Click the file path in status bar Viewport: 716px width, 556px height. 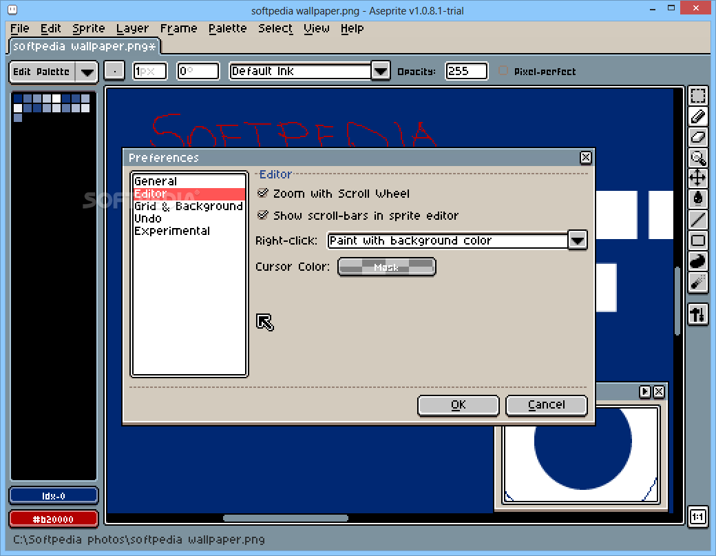pos(139,539)
